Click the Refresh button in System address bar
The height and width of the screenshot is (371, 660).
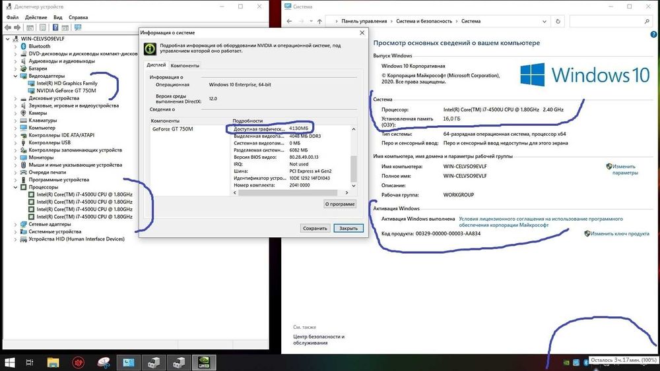coord(558,21)
